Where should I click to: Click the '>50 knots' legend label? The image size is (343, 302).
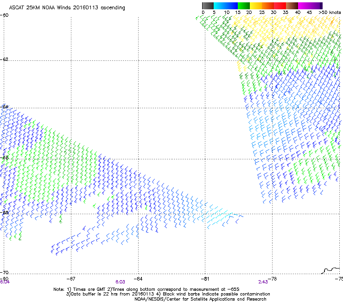click(x=330, y=13)
